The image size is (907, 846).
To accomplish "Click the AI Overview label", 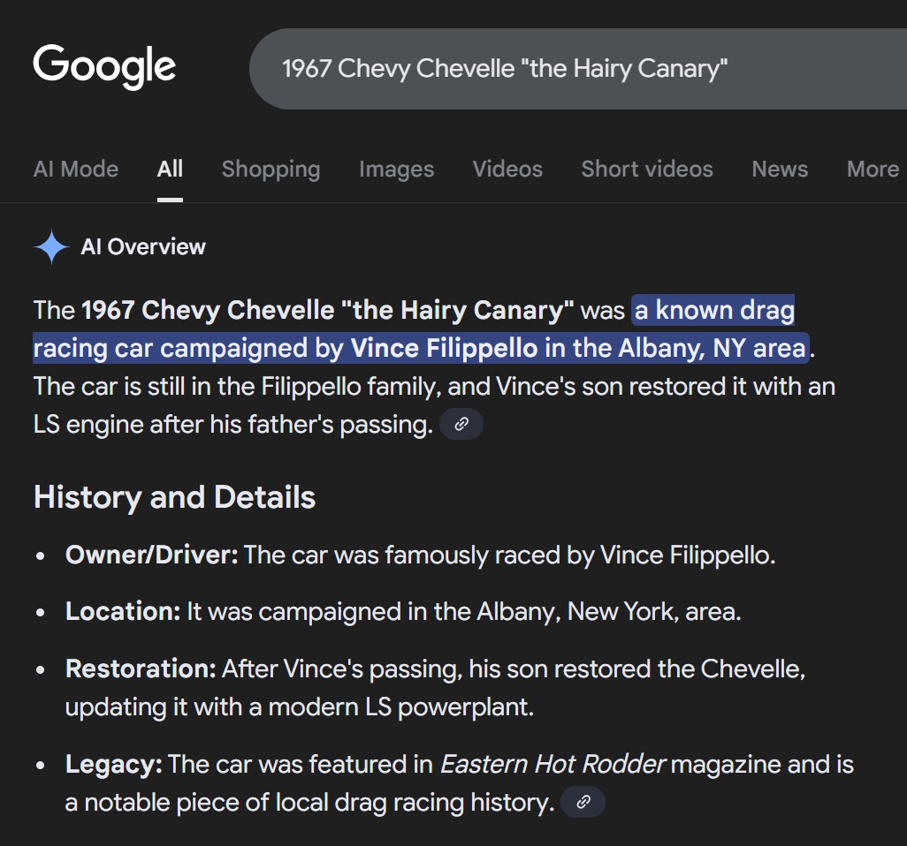I will [x=143, y=247].
